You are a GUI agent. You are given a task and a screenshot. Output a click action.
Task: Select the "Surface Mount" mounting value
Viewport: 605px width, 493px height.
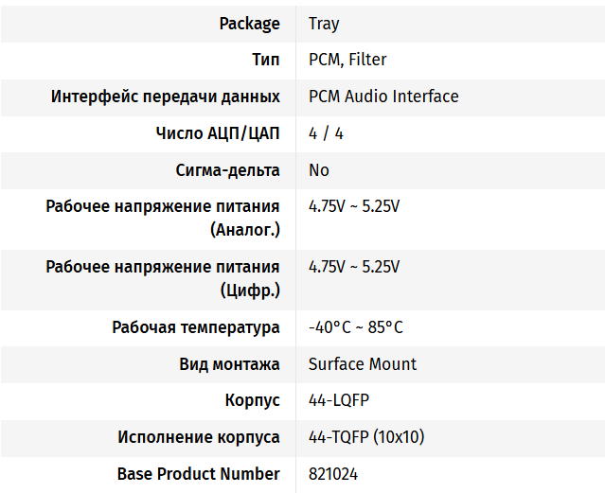(363, 364)
